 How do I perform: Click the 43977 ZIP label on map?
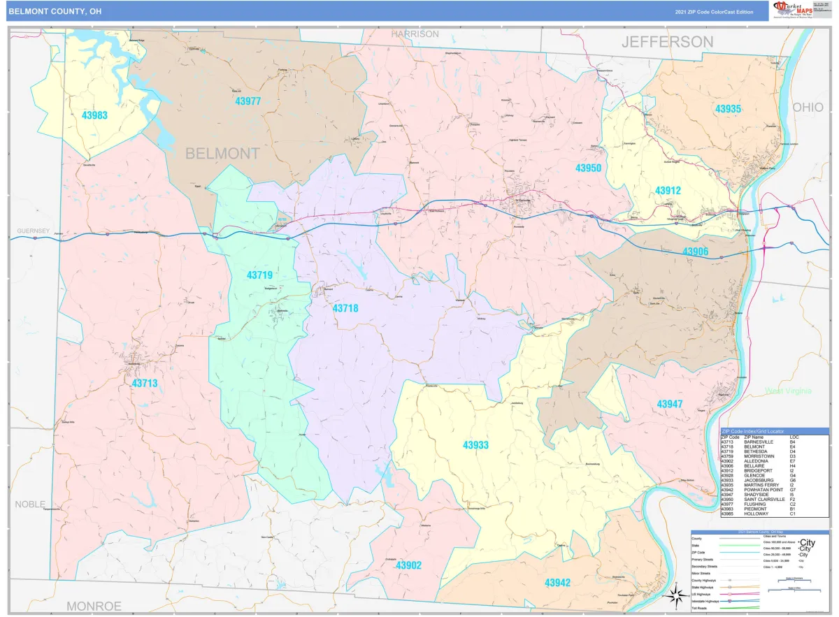click(x=247, y=101)
